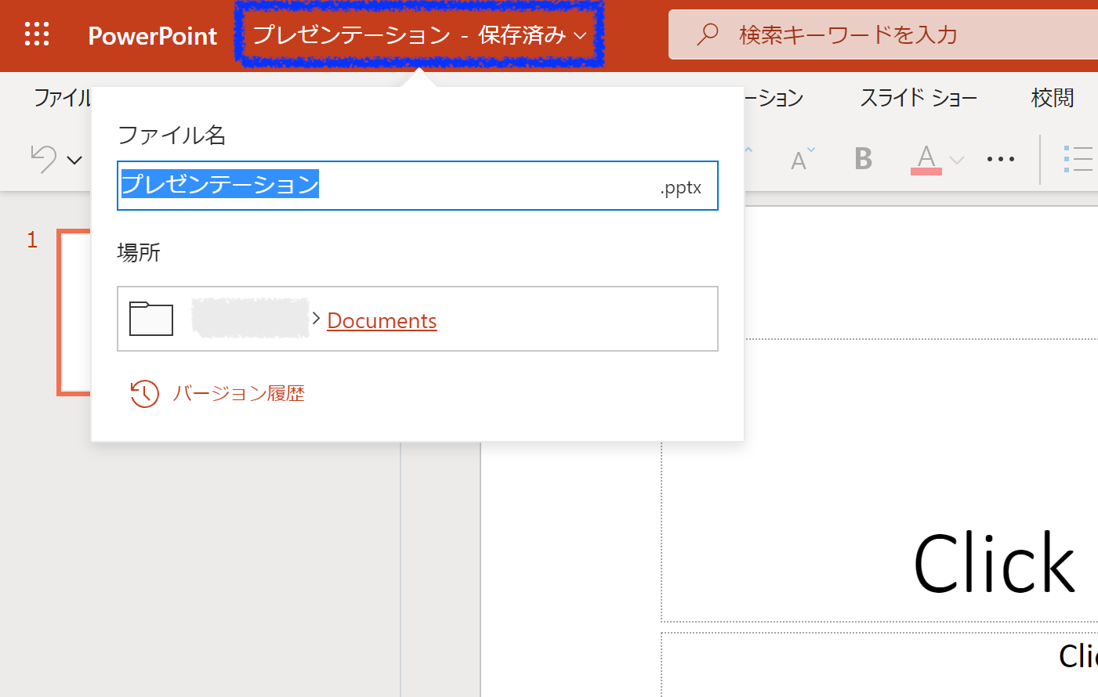Click the bullet list icon

[x=1079, y=159]
